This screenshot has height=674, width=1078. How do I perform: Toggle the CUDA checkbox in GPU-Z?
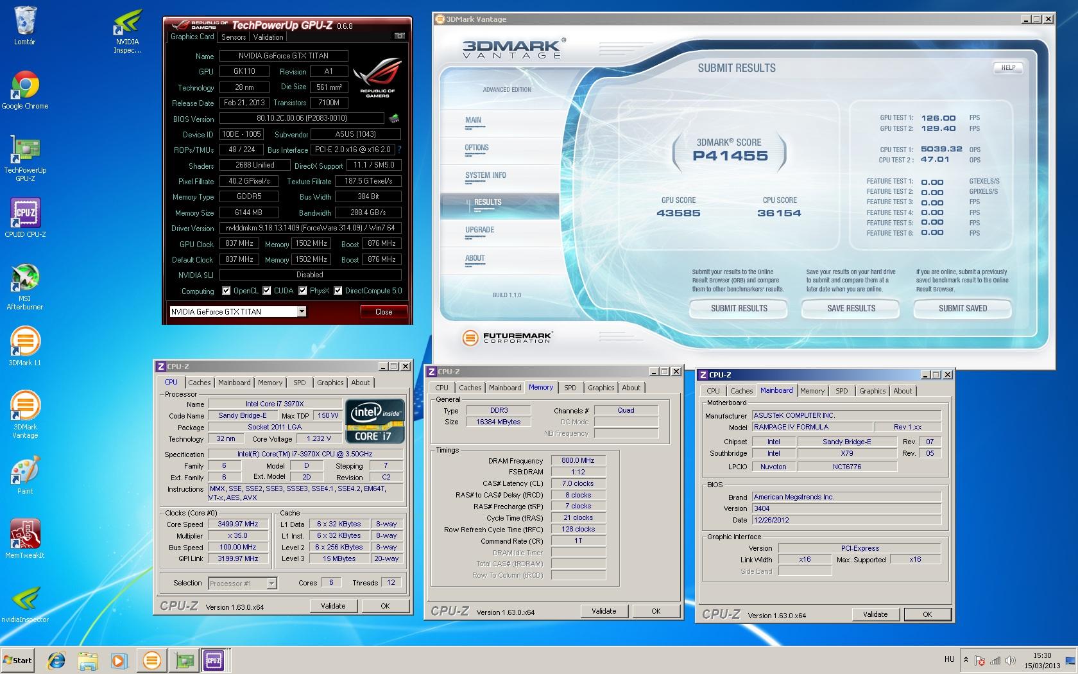click(267, 291)
